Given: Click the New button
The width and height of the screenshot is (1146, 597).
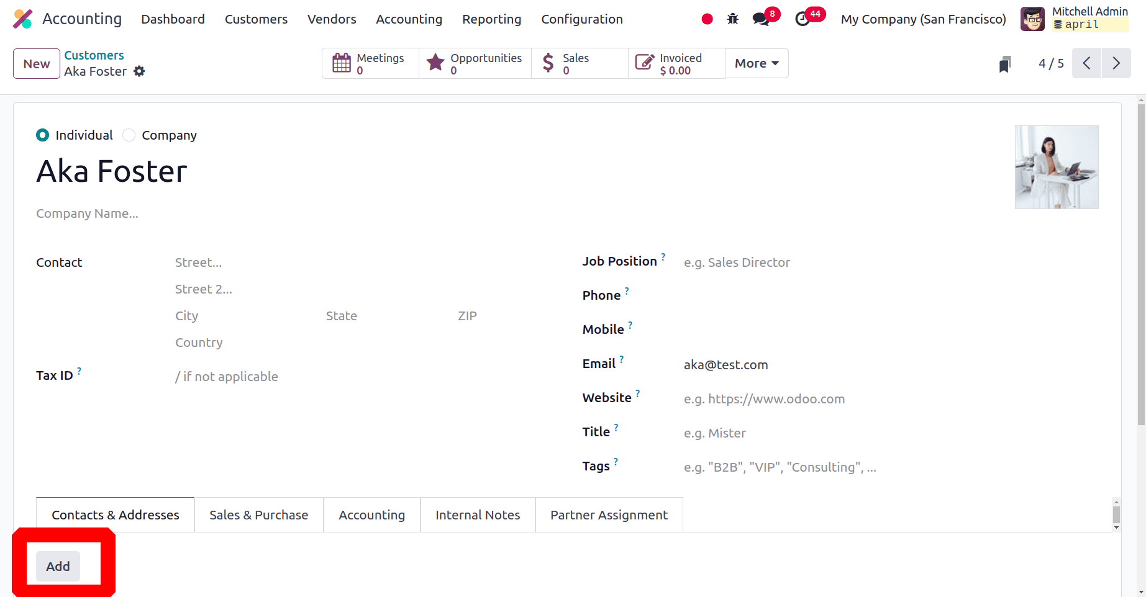Looking at the screenshot, I should [37, 64].
